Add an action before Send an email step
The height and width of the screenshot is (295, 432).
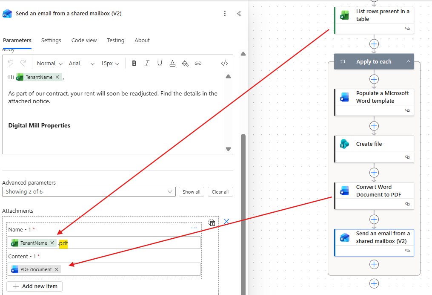point(374,220)
